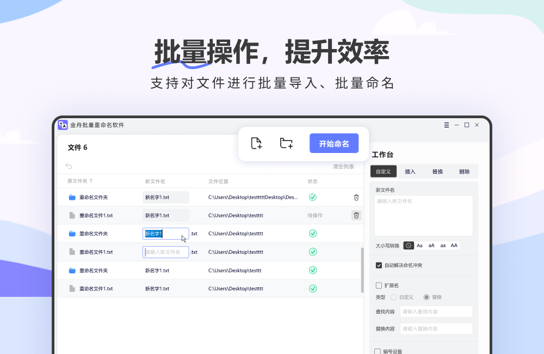Click the 开始命名 button
Image resolution: width=544 pixels, height=354 pixels.
pos(334,143)
